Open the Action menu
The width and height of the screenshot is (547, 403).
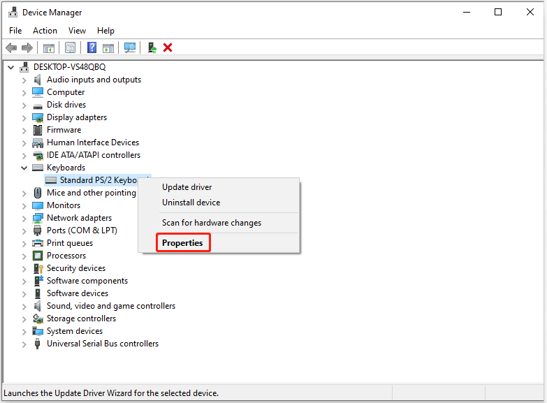45,31
